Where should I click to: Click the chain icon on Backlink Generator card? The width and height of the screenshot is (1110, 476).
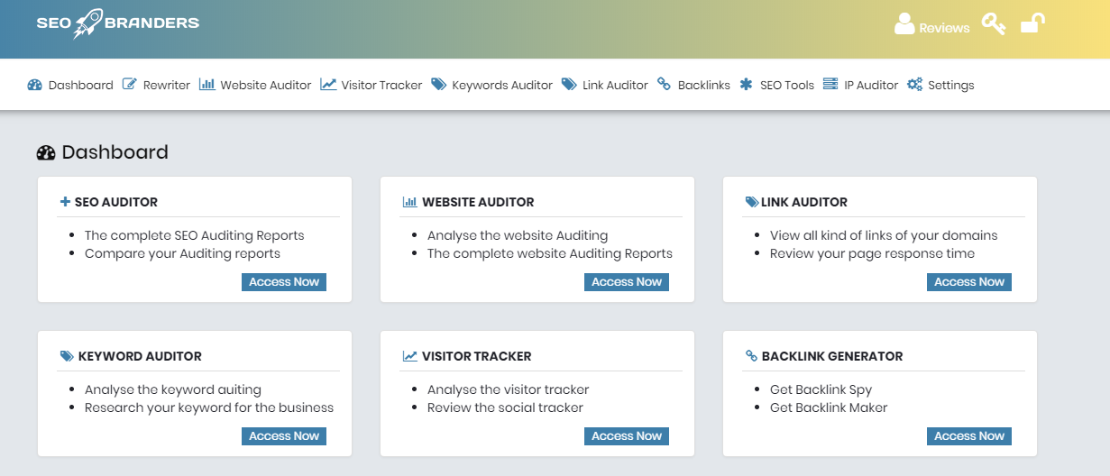751,356
